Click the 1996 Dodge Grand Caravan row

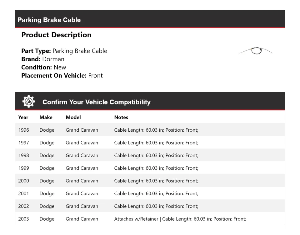(x=150, y=130)
